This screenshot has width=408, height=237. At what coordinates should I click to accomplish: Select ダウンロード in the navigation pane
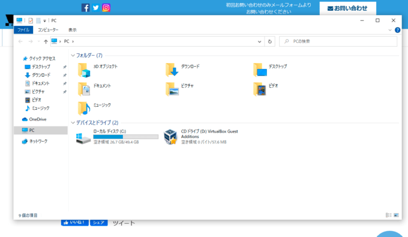pyautogui.click(x=38, y=75)
